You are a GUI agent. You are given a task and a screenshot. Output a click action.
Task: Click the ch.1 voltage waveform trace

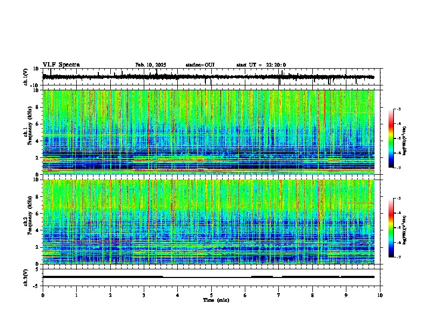point(209,77)
